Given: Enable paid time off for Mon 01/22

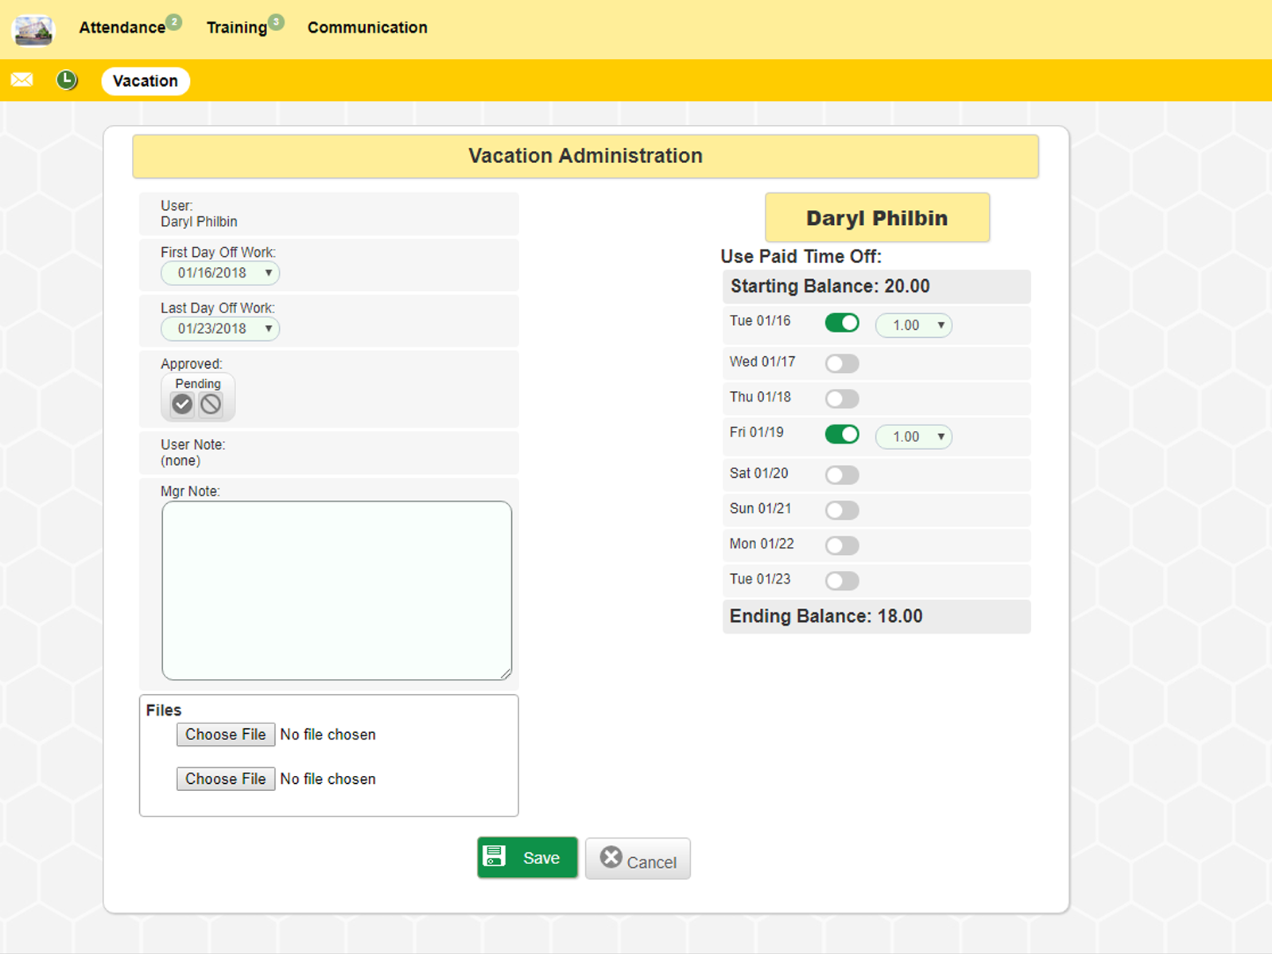Looking at the screenshot, I should point(842,545).
